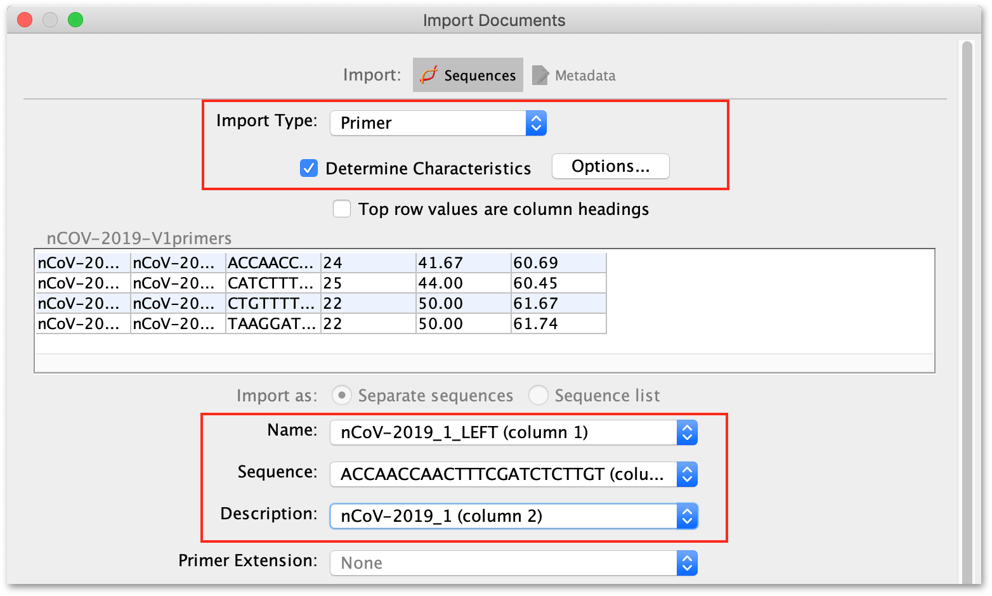Select the Separate sequences radio button
Image resolution: width=992 pixels, height=596 pixels.
pos(342,396)
